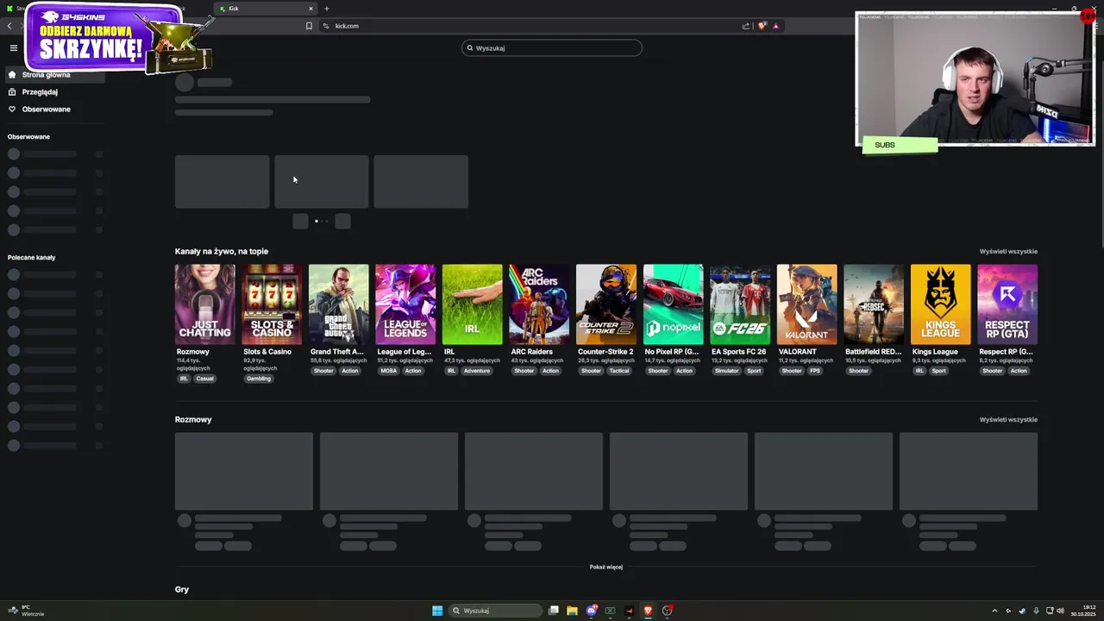Focus the Kick Wyszukaj search field
This screenshot has height=621, width=1104.
tap(552, 48)
